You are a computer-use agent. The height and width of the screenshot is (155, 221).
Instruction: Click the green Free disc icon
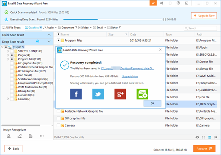[x=142, y=94]
